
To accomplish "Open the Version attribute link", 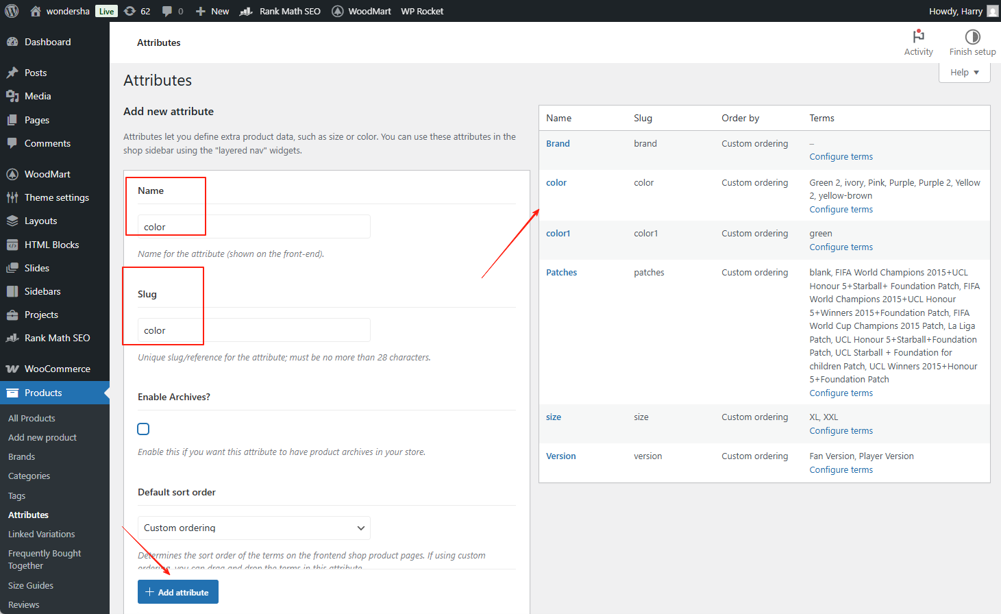I will 560,456.
